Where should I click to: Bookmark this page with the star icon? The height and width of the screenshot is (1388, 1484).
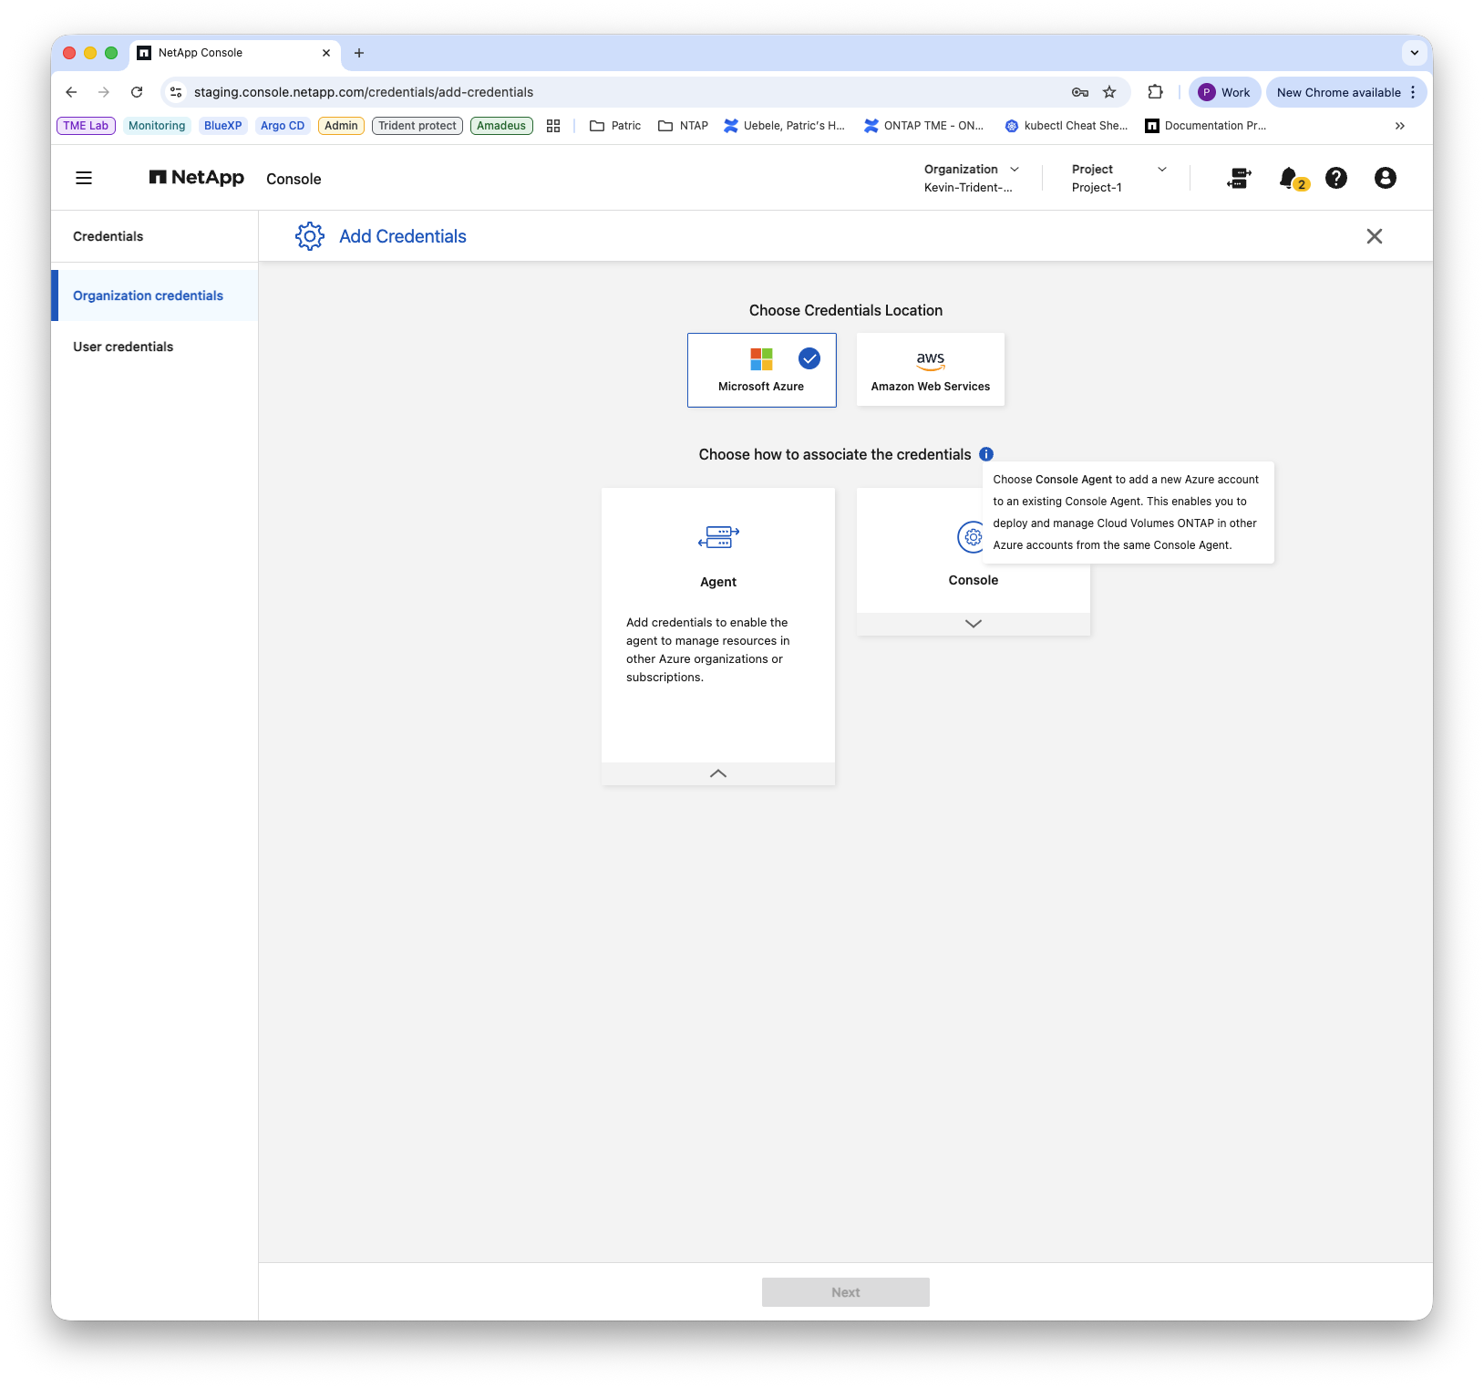pyautogui.click(x=1109, y=92)
